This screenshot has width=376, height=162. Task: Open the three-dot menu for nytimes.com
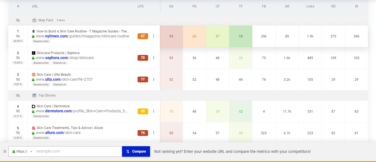pyautogui.click(x=154, y=36)
